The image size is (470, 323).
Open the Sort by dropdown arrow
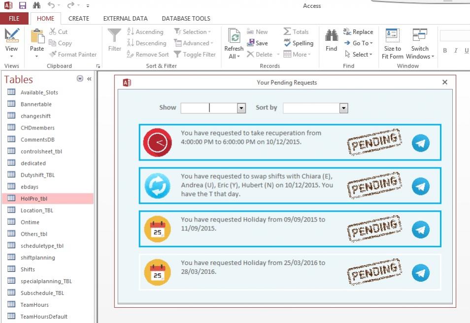click(x=343, y=108)
